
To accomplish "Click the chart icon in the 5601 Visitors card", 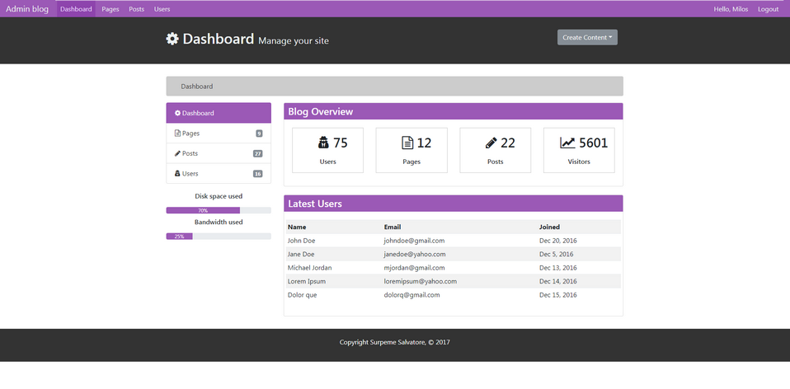I will pos(567,143).
